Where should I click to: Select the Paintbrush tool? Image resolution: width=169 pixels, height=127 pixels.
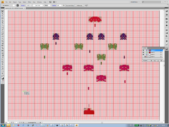(3, 30)
